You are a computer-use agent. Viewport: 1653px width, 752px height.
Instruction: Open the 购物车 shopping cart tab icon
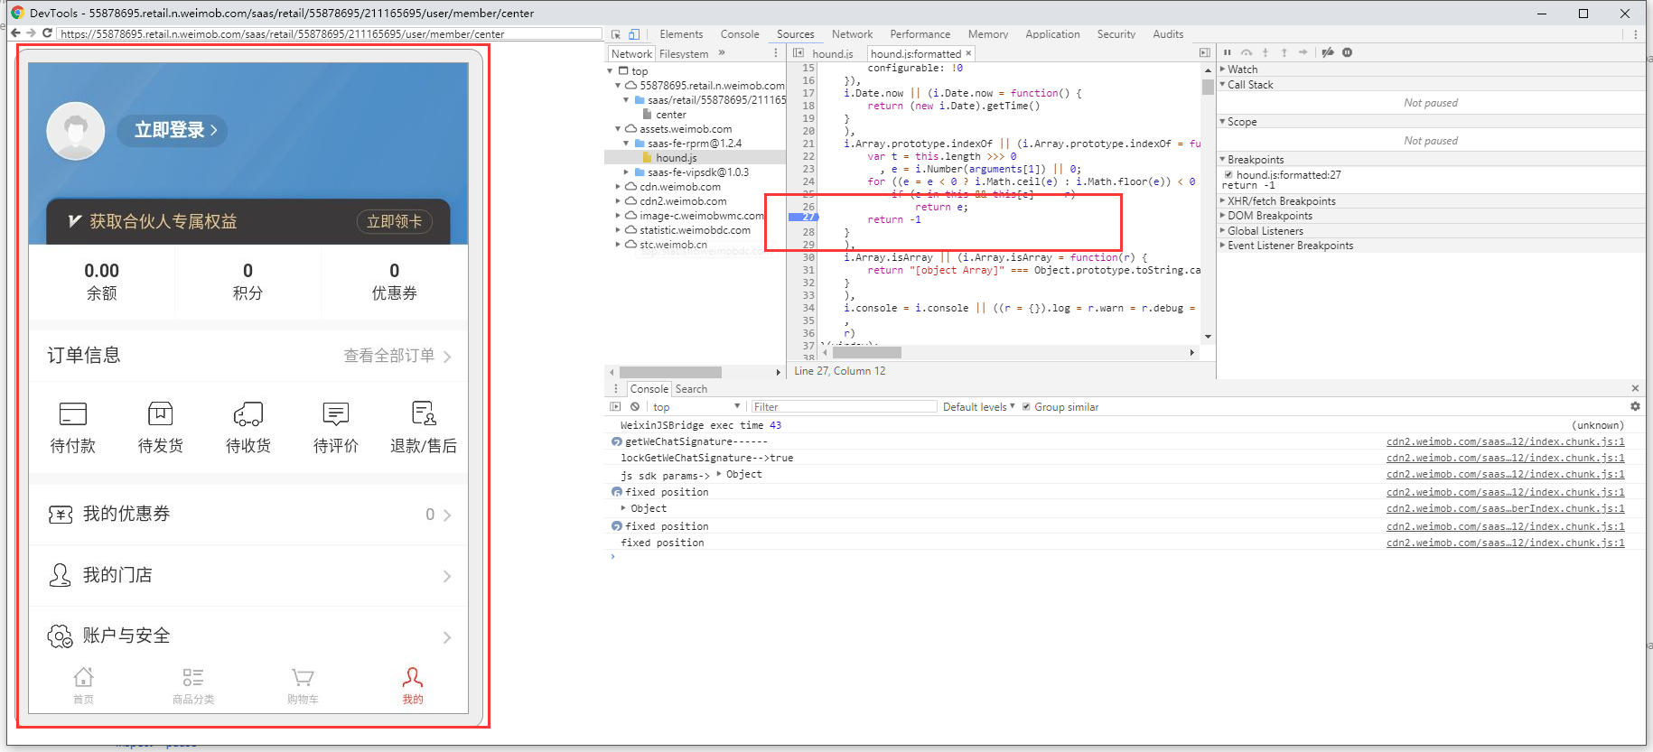303,678
